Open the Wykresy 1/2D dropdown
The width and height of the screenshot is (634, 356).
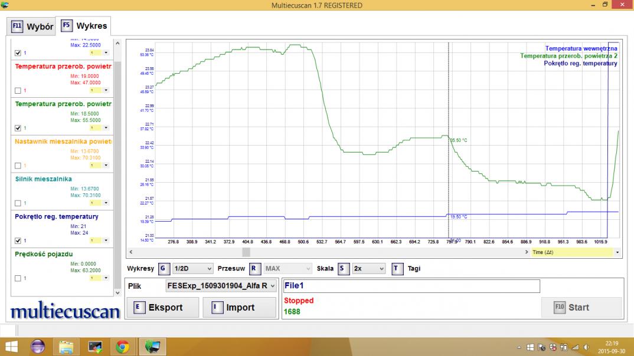192,269
